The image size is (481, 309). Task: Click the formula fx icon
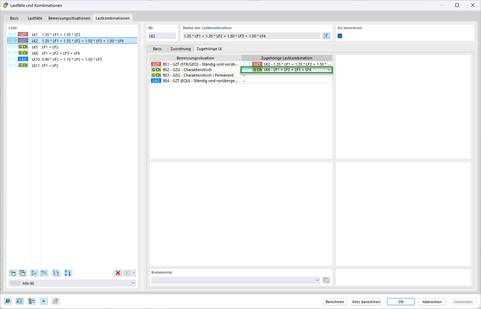pyautogui.click(x=56, y=301)
